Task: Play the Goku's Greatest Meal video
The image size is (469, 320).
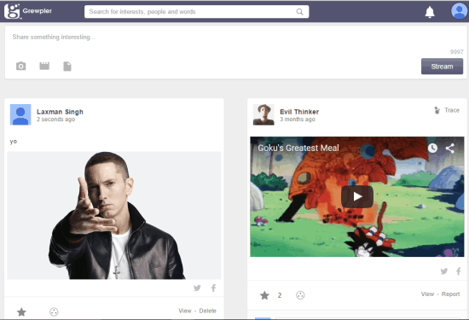Action: 357,196
